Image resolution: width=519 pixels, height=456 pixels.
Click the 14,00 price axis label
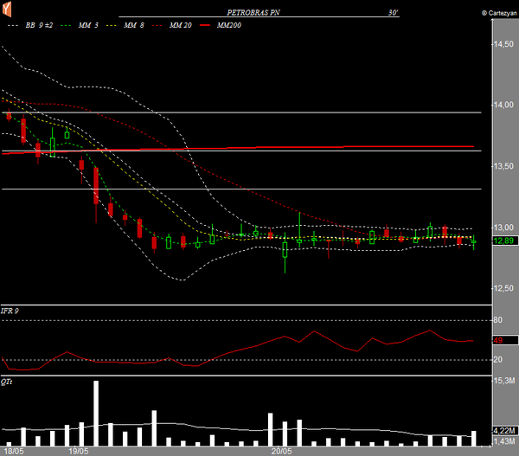503,105
